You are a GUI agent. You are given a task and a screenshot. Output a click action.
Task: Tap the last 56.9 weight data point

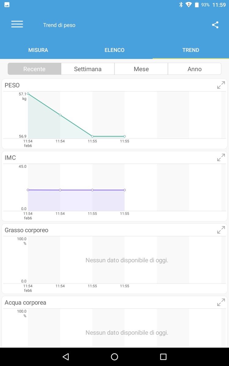point(125,136)
